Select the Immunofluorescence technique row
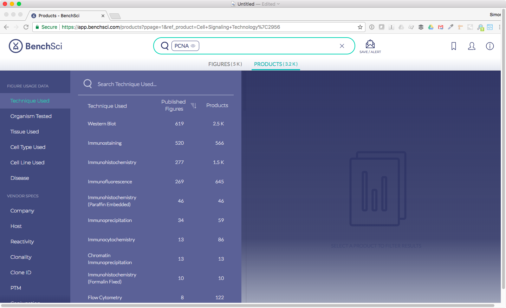 pos(156,182)
